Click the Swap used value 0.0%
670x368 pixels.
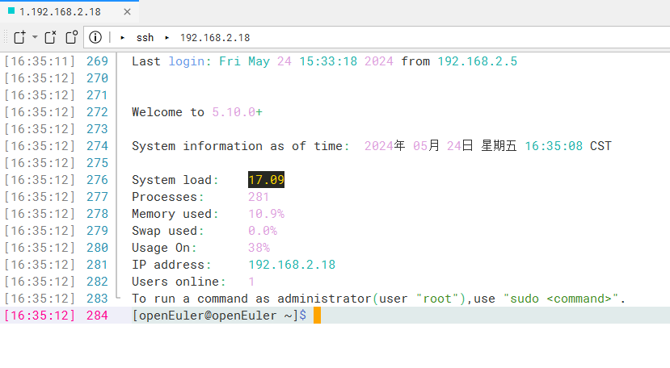click(263, 231)
